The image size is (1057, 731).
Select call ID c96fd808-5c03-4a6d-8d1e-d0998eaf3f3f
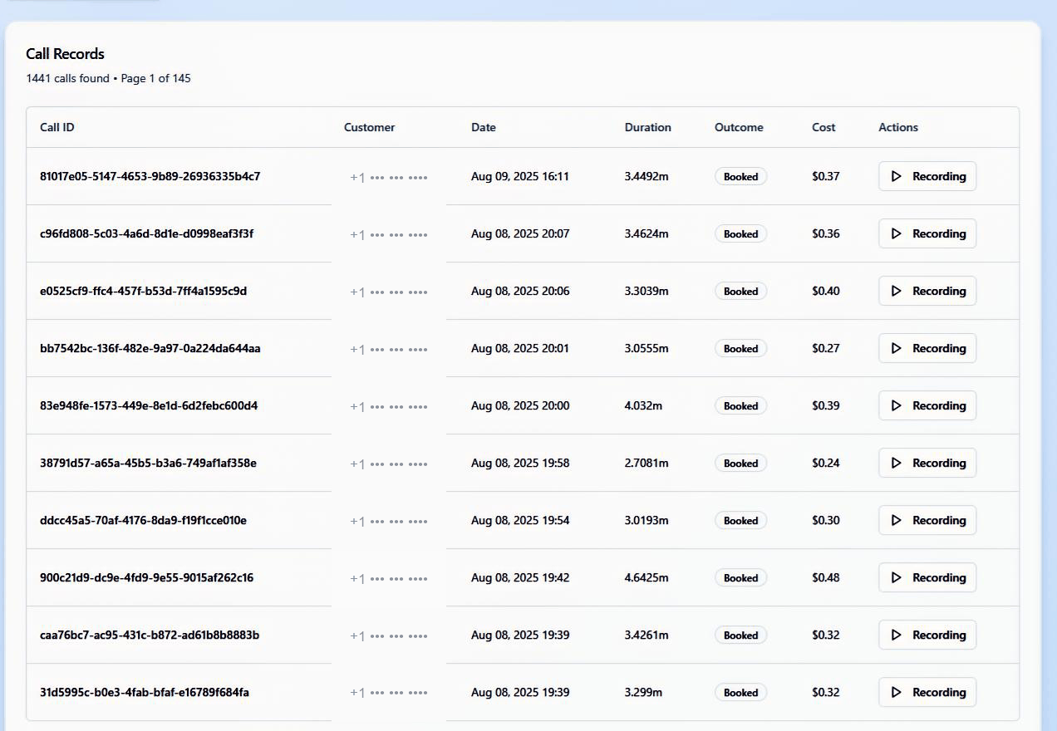pyautogui.click(x=147, y=233)
